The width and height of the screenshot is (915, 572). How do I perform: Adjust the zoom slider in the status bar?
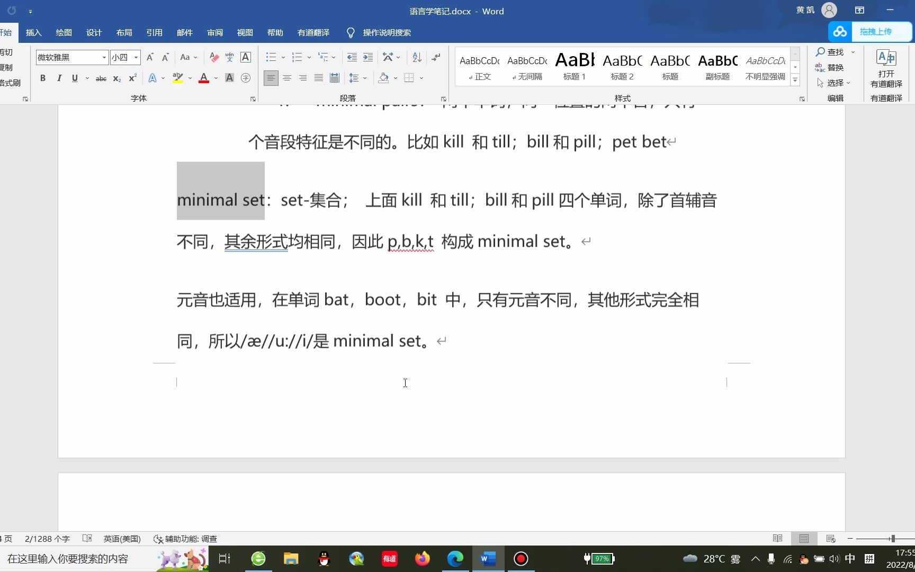point(893,539)
